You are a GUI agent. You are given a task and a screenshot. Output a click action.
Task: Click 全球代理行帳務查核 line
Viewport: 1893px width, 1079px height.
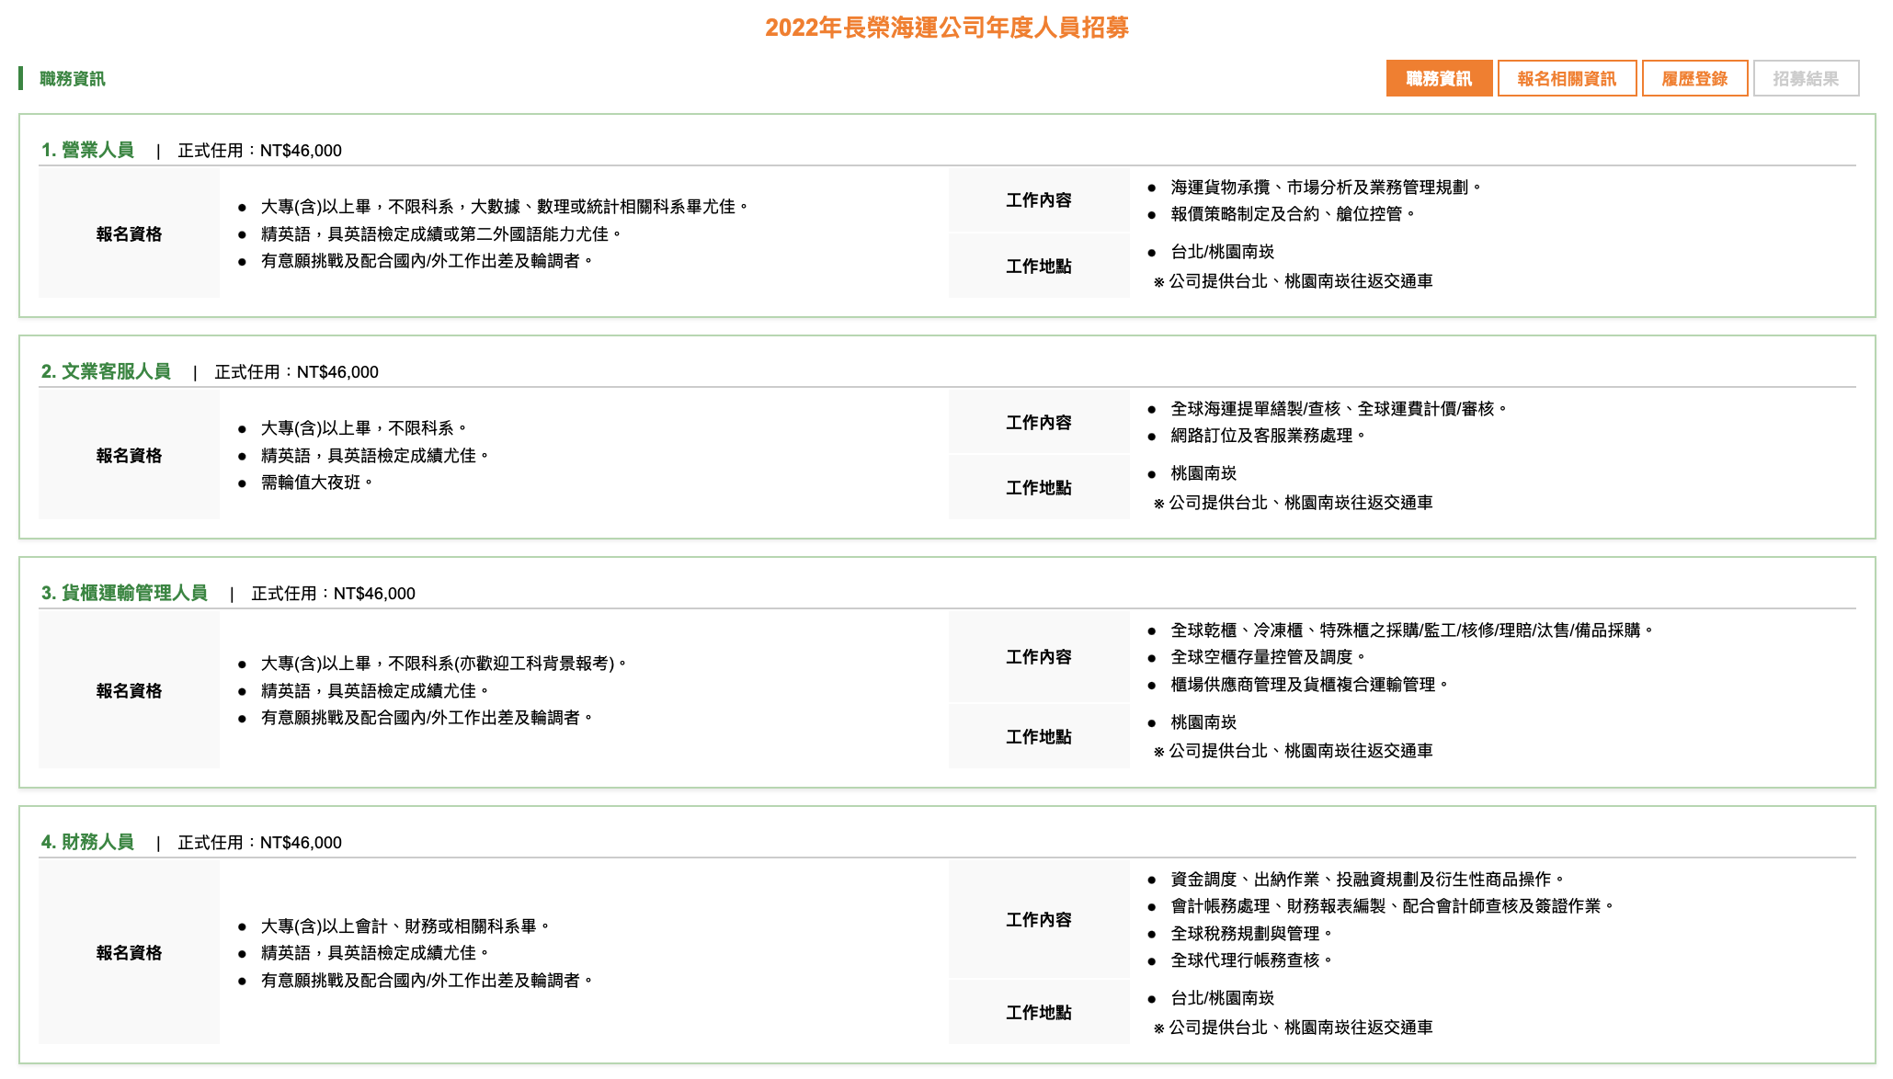(1250, 960)
